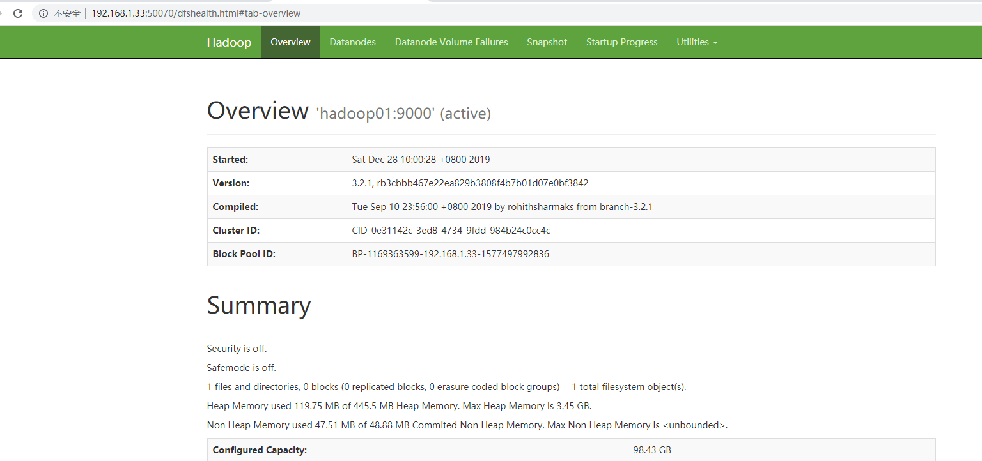
Task: Click the site information icon in address bar
Action: [43, 13]
